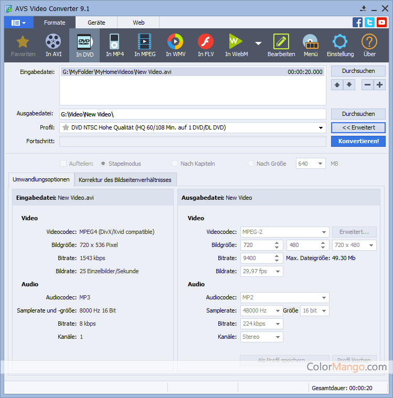Open the 640 MB size dropdown
Screen dimensions: 393x398
[320, 164]
